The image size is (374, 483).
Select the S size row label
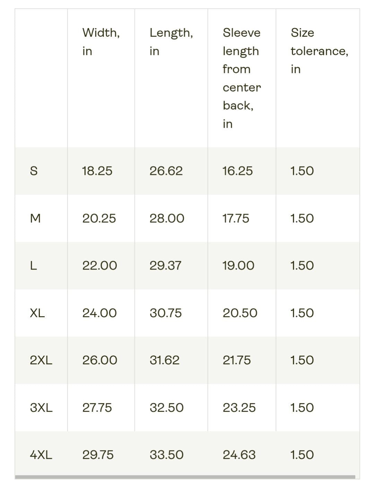(x=34, y=171)
